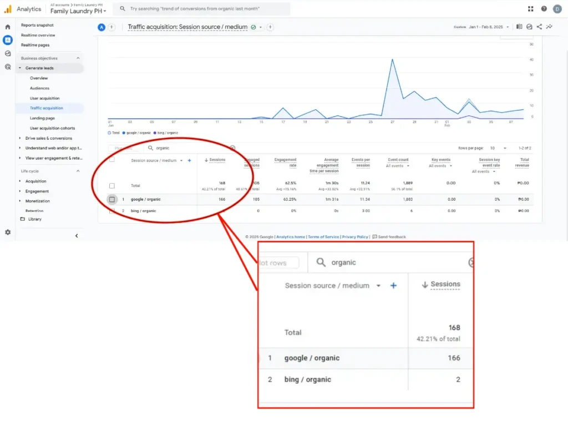Click the Send feedback link
Screen dimensions: 568x426
coord(389,237)
